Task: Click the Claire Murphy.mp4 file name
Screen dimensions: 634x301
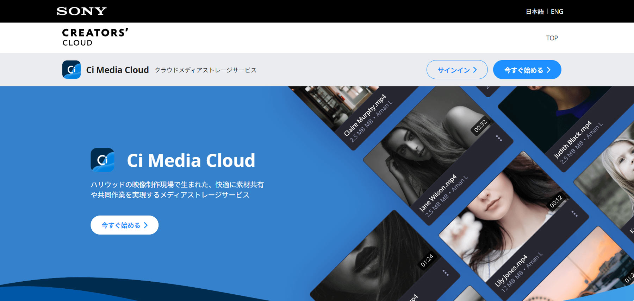Action: point(365,115)
